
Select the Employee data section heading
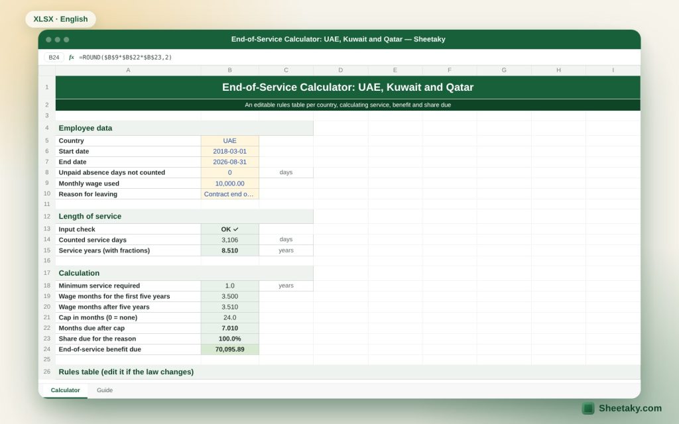[184, 128]
